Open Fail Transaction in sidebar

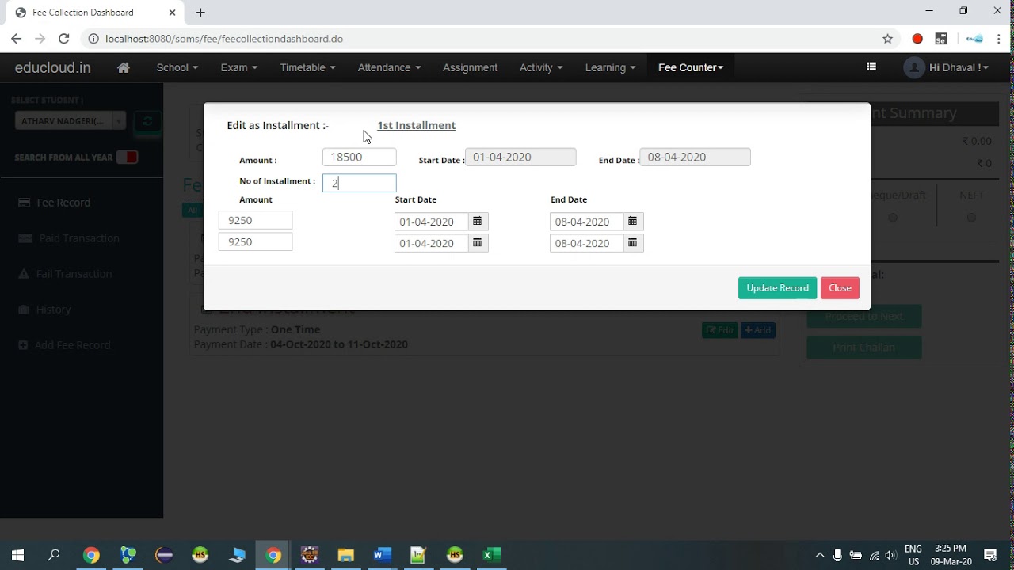(74, 274)
